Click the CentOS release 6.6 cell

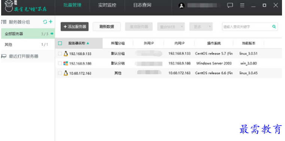[214, 73]
